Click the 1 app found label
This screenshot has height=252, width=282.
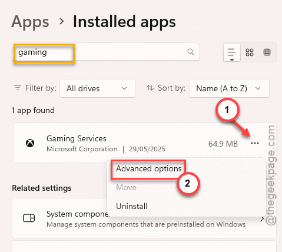coord(33,110)
